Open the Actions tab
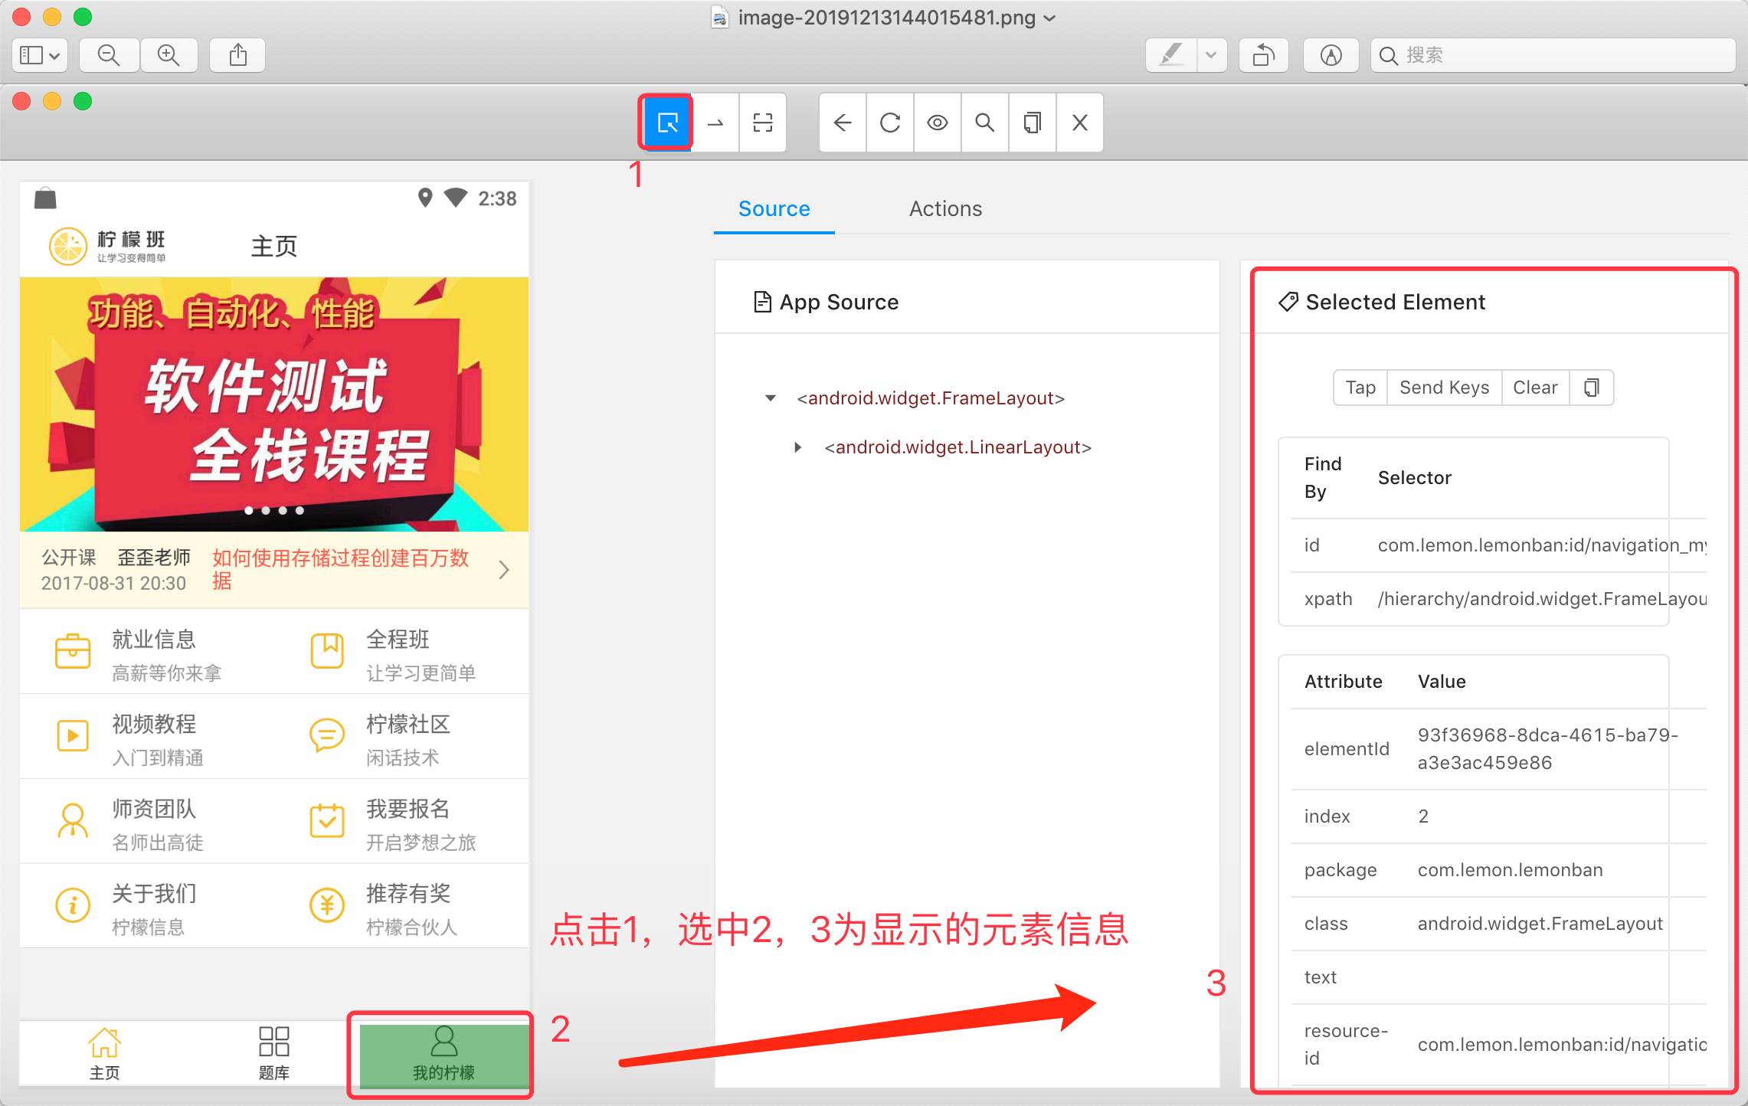1748x1106 pixels. pyautogui.click(x=945, y=209)
